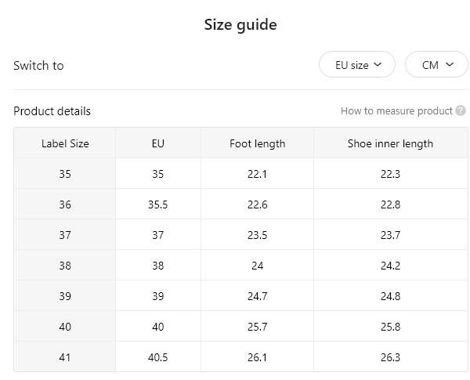Click the Size guide heading
The width and height of the screenshot is (470, 380).
(240, 24)
